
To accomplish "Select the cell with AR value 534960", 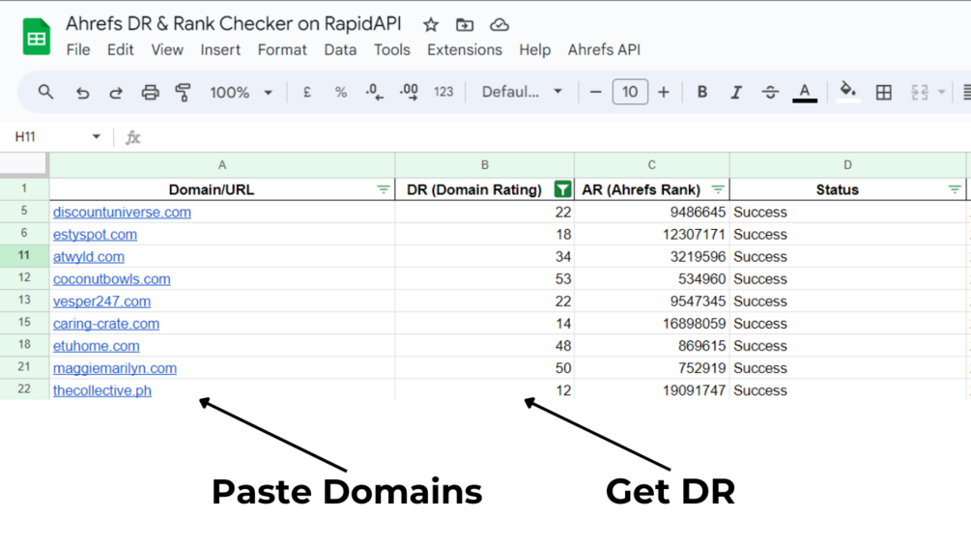I will (651, 279).
